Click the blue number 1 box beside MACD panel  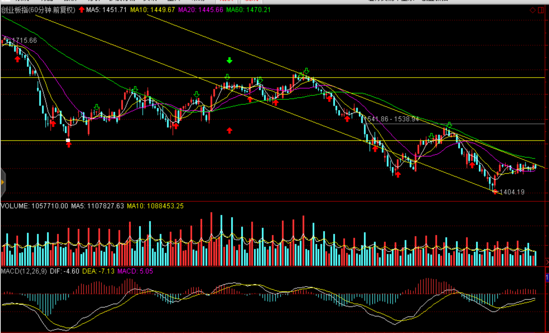tap(547, 277)
